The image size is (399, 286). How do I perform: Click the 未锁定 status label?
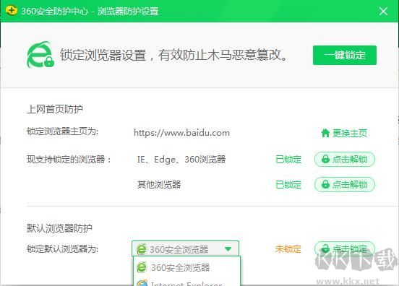tap(288, 249)
